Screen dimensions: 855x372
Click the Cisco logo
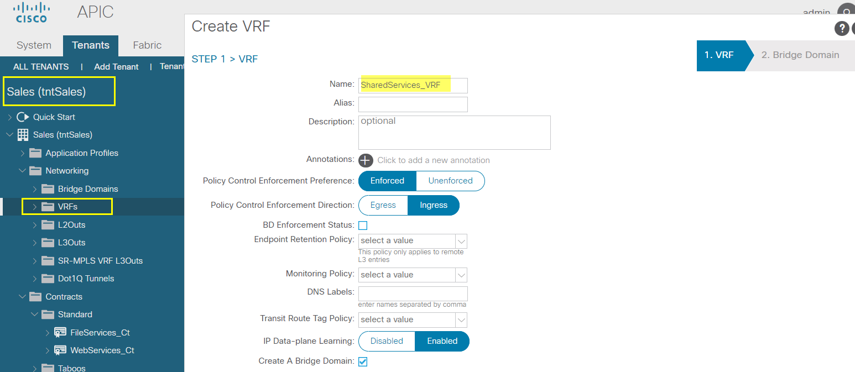tap(31, 13)
